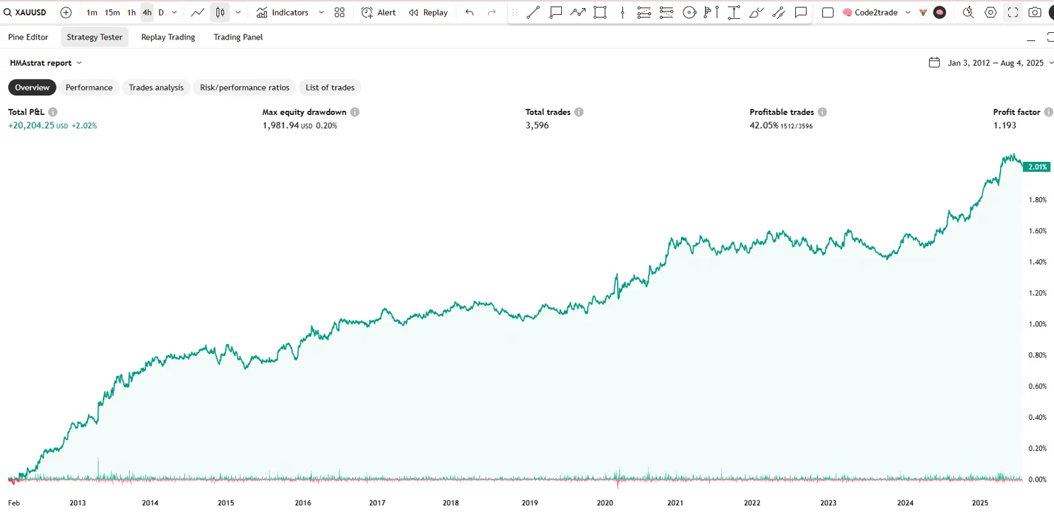Viewport: 1054px width, 516px height.
Task: Add symbol with the plus circle button
Action: (x=66, y=12)
